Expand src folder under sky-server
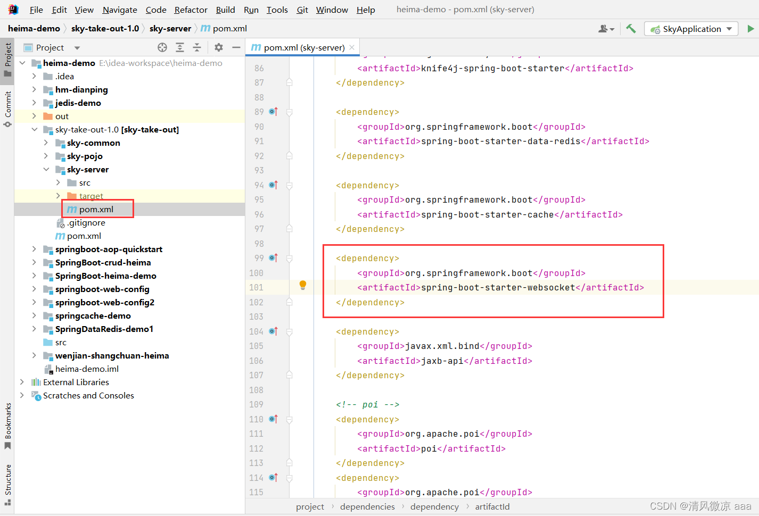This screenshot has width=759, height=516. coord(58,182)
